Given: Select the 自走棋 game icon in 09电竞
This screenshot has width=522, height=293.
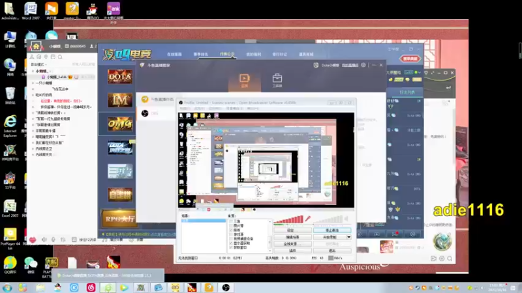Looking at the screenshot, I should (120, 195).
